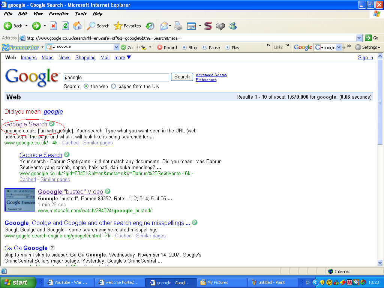Refresh the current page
Image resolution: width=384 pixels, height=288 pixels.
point(65,26)
